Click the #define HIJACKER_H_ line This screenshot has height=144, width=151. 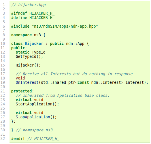[x=33, y=18]
